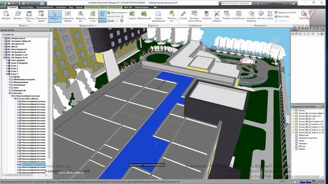Click the Save selection (Сохранение выбора) icon
The width and height of the screenshot is (328, 184).
tap(68, 16)
